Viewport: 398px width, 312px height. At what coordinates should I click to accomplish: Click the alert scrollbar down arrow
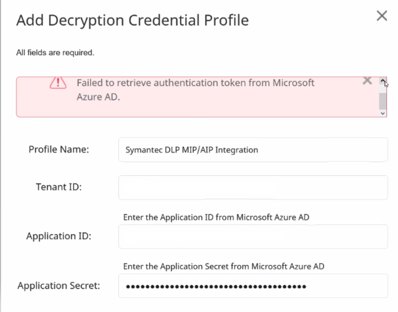(383, 113)
